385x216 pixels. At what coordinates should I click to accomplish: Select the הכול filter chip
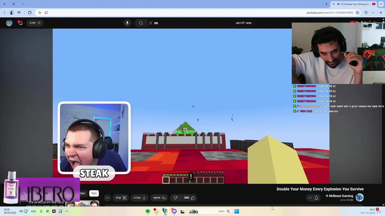(x=94, y=193)
